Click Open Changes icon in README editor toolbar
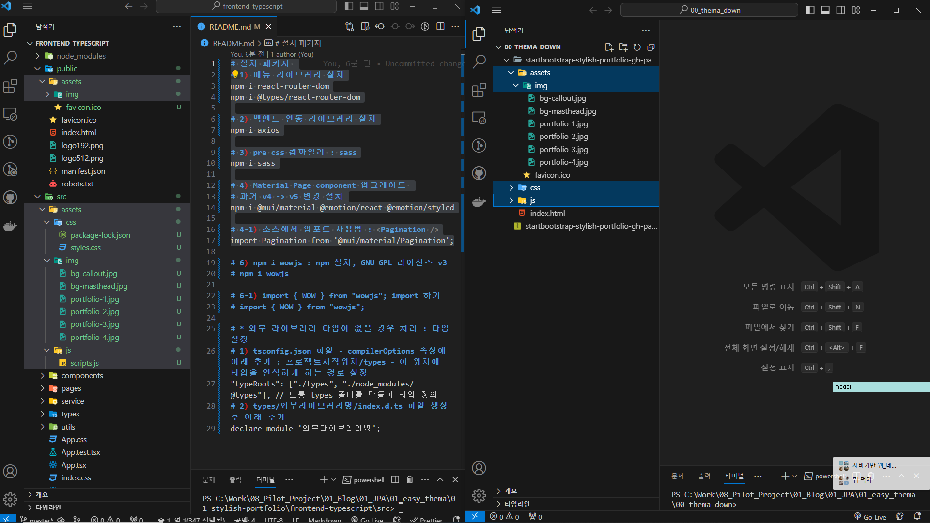This screenshot has height=523, width=930. [349, 27]
